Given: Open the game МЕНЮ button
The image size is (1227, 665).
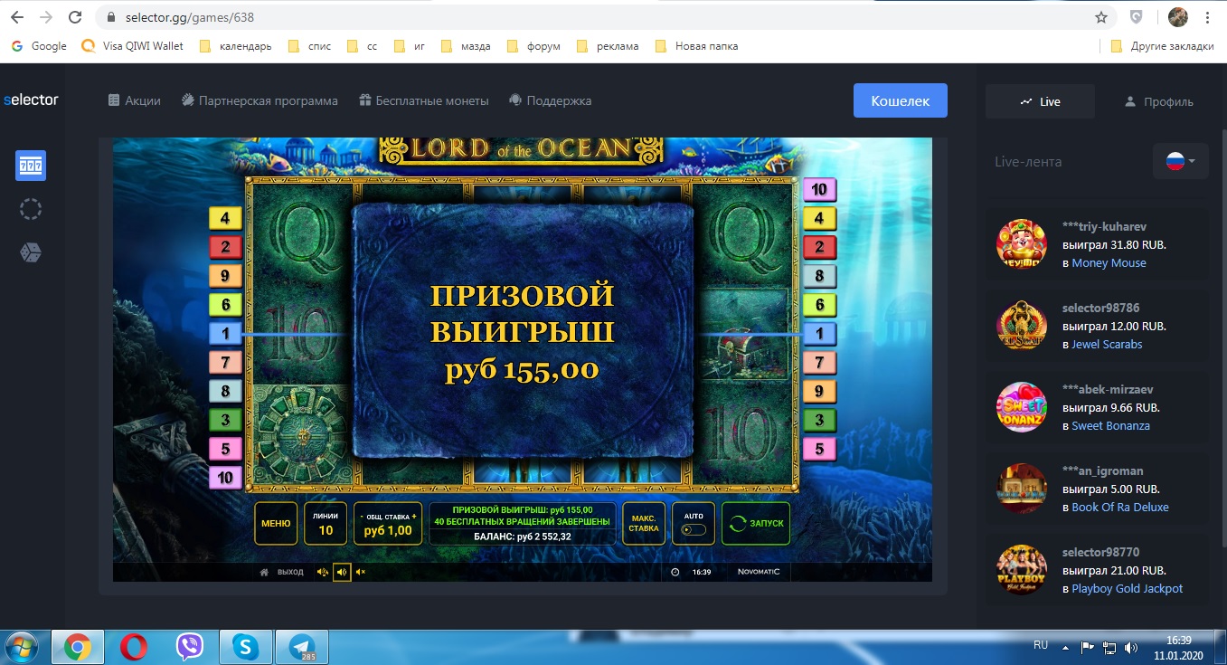Looking at the screenshot, I should pyautogui.click(x=276, y=523).
